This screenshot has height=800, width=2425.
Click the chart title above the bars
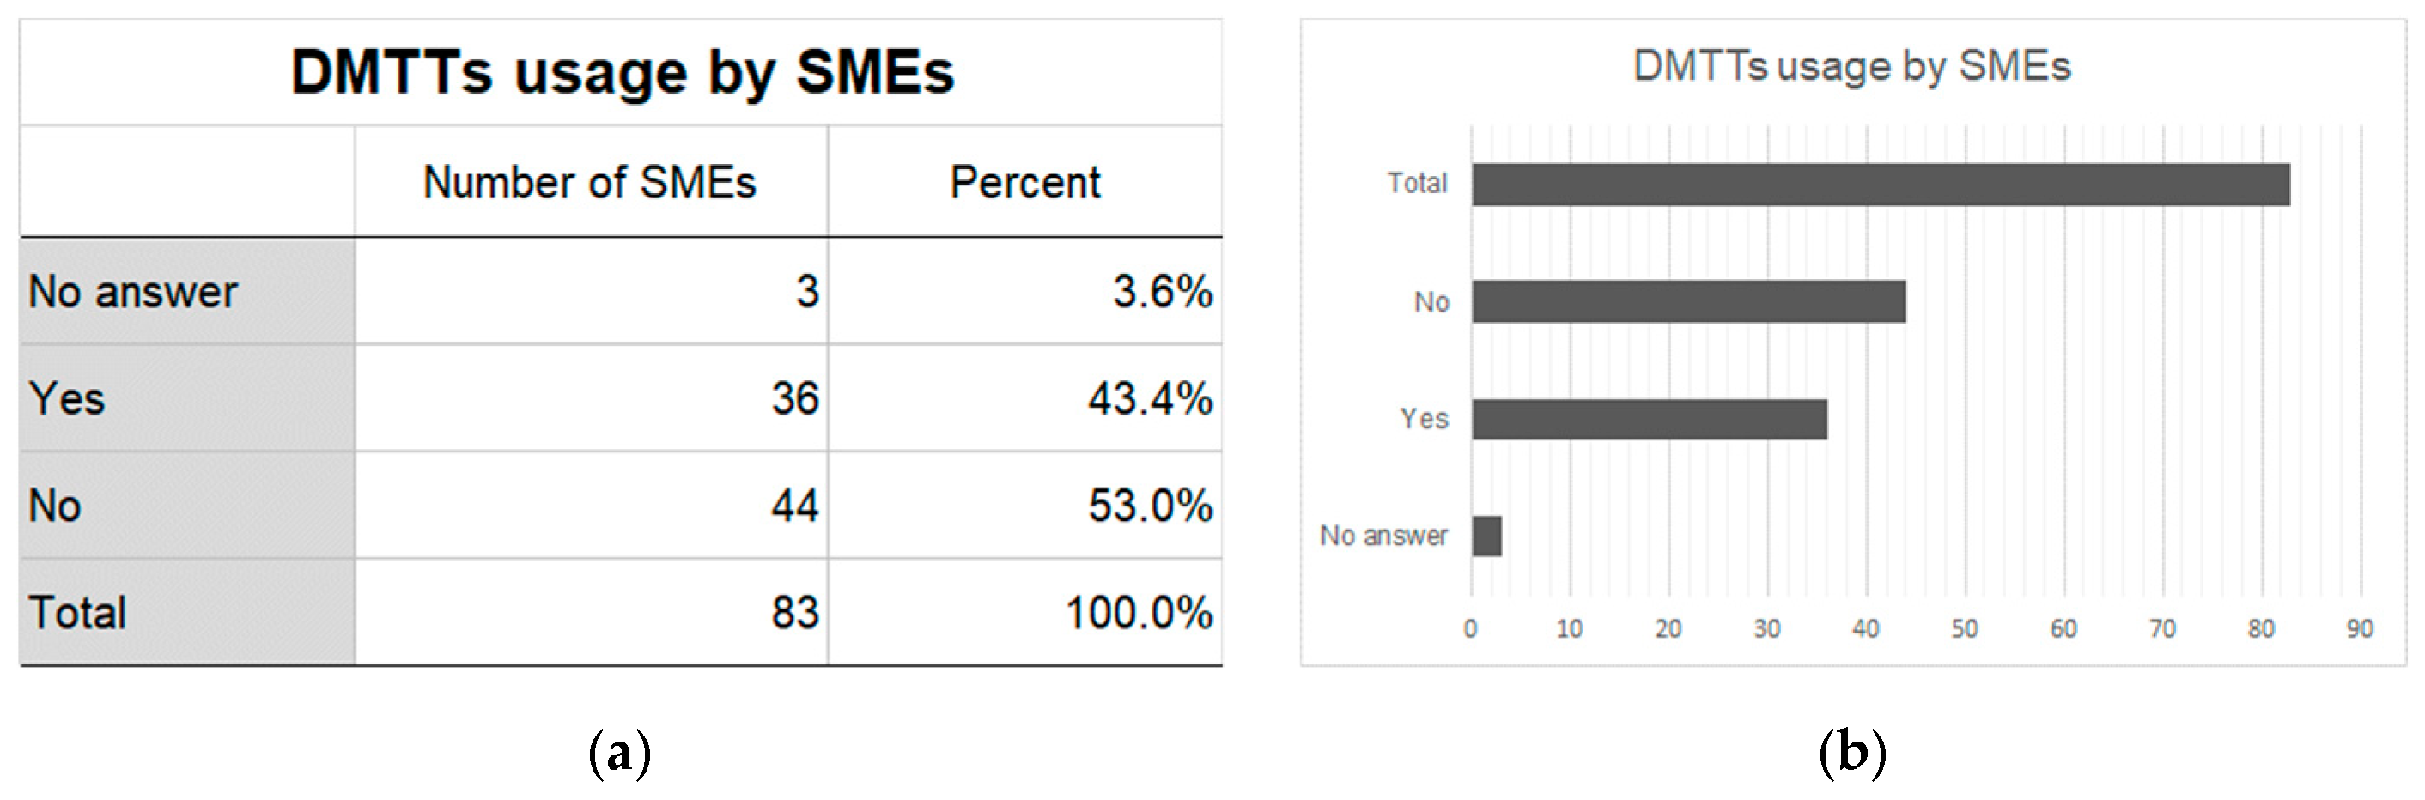coord(1851,67)
